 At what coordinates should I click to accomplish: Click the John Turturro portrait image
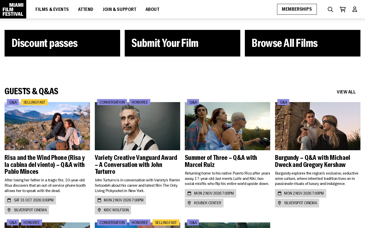pos(137,126)
